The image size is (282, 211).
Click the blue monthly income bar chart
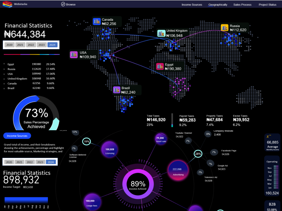click(x=26, y=200)
